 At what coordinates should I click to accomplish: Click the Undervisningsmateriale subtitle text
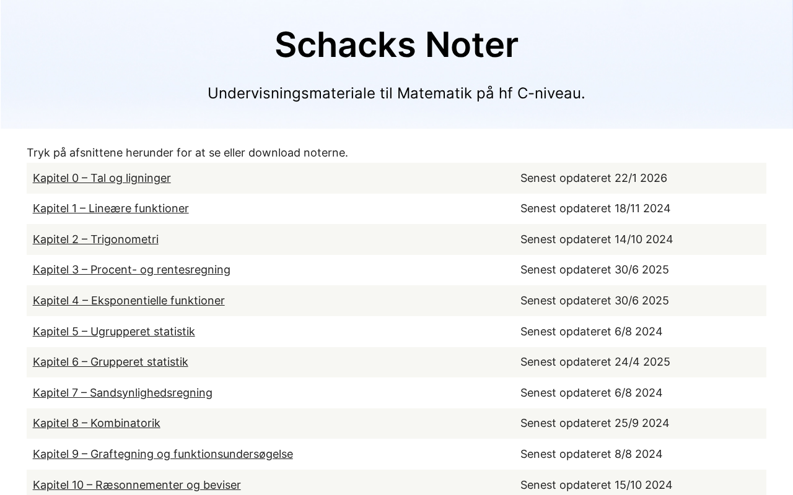[396, 93]
